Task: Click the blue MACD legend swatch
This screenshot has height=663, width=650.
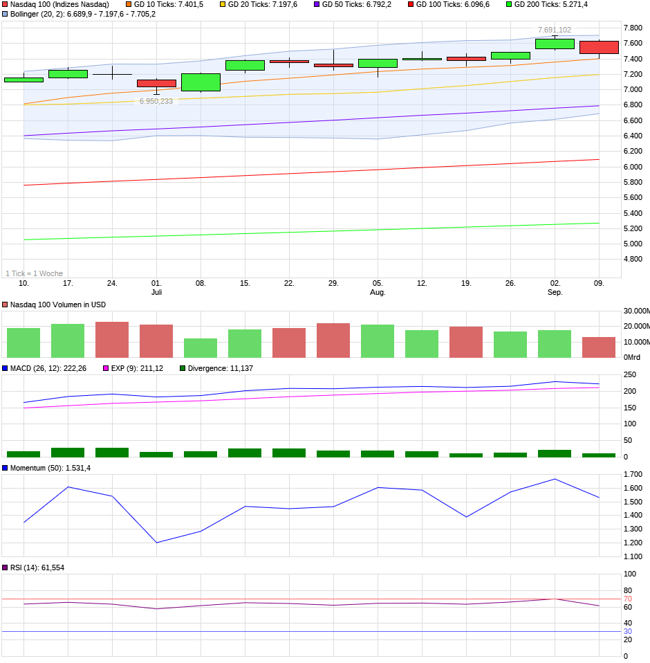Action: click(x=5, y=368)
